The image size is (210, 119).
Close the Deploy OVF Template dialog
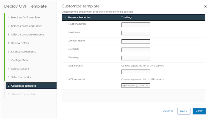[x=205, y=6]
